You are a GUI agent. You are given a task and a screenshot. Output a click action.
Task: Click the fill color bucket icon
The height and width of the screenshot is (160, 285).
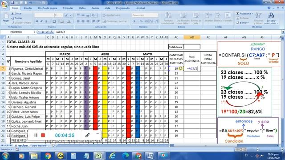pyautogui.click(x=62, y=21)
